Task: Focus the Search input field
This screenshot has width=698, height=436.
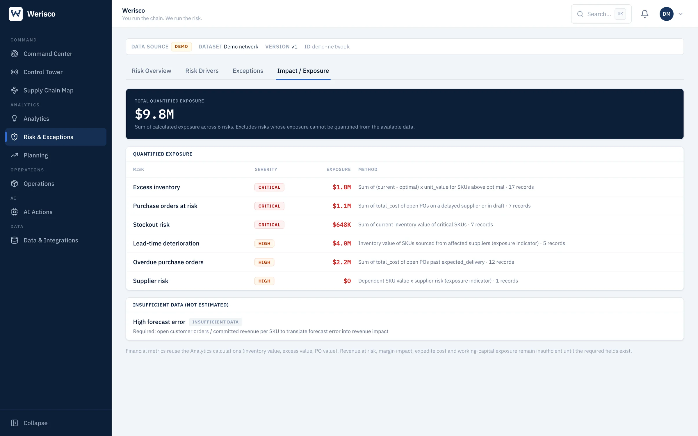Action: 601,14
